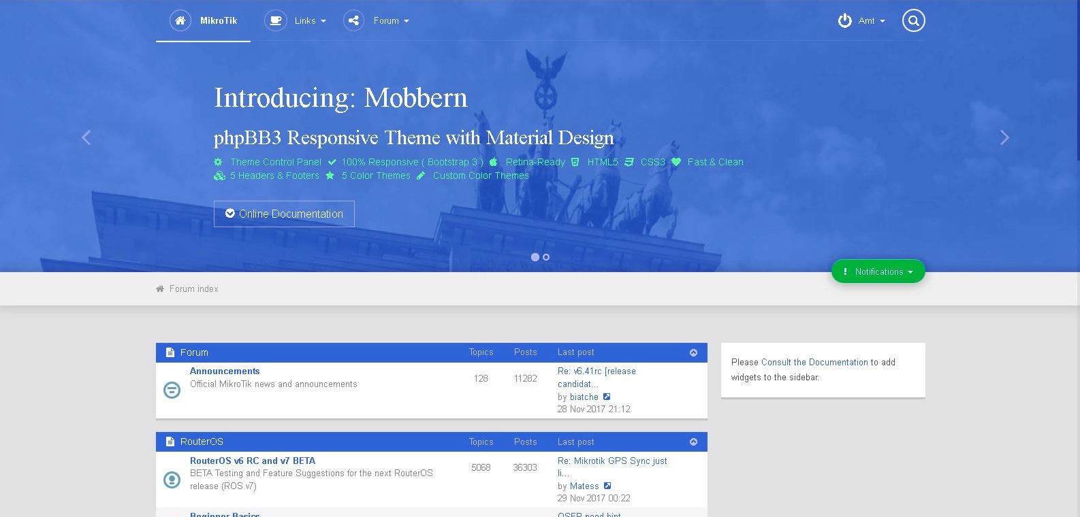Image resolution: width=1080 pixels, height=517 pixels.
Task: Click the power icon beside Amt
Action: tap(844, 20)
